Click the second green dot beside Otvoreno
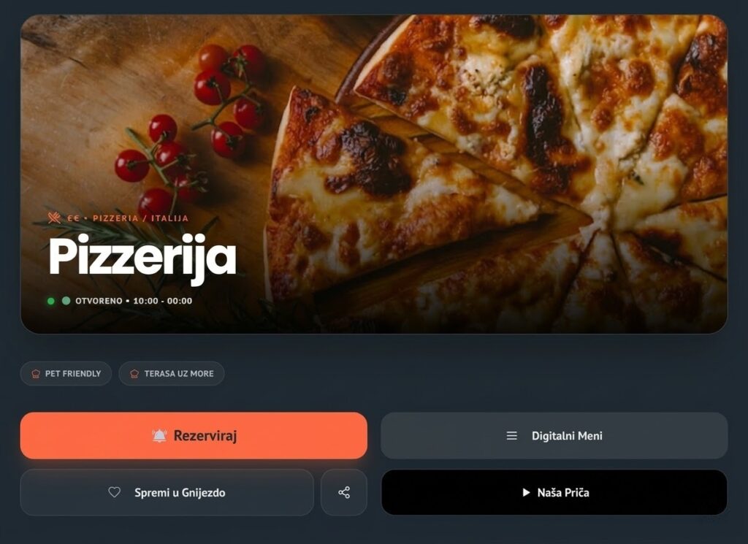Viewport: 748px width, 544px height. click(66, 300)
